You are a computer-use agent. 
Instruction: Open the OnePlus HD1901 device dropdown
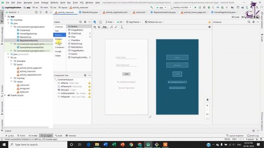click(181, 7)
